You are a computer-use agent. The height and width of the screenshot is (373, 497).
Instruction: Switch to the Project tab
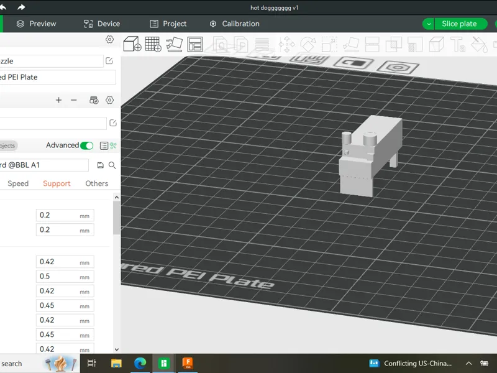[x=168, y=24]
